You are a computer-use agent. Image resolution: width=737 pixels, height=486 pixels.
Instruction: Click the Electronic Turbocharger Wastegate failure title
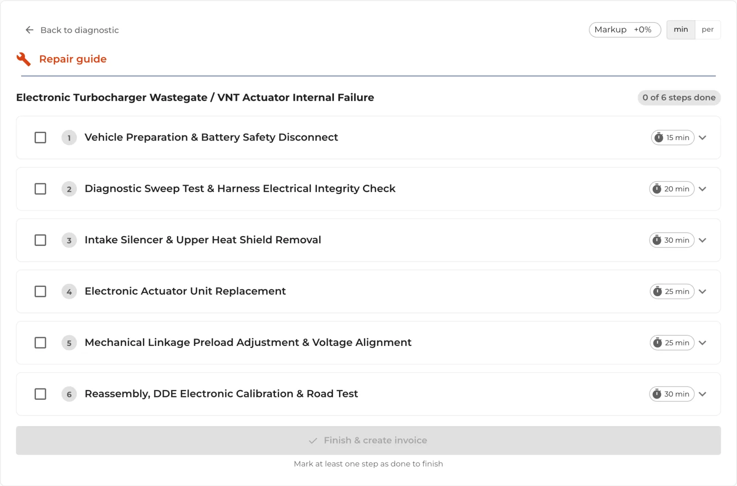coord(195,98)
